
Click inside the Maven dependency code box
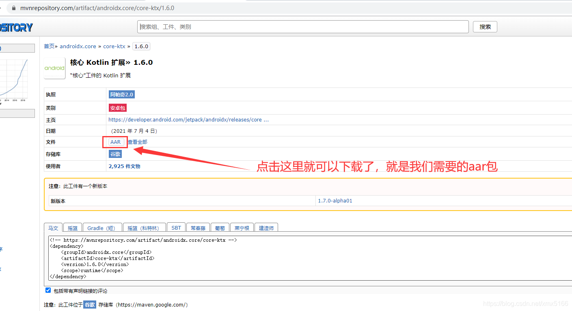(x=310, y=258)
